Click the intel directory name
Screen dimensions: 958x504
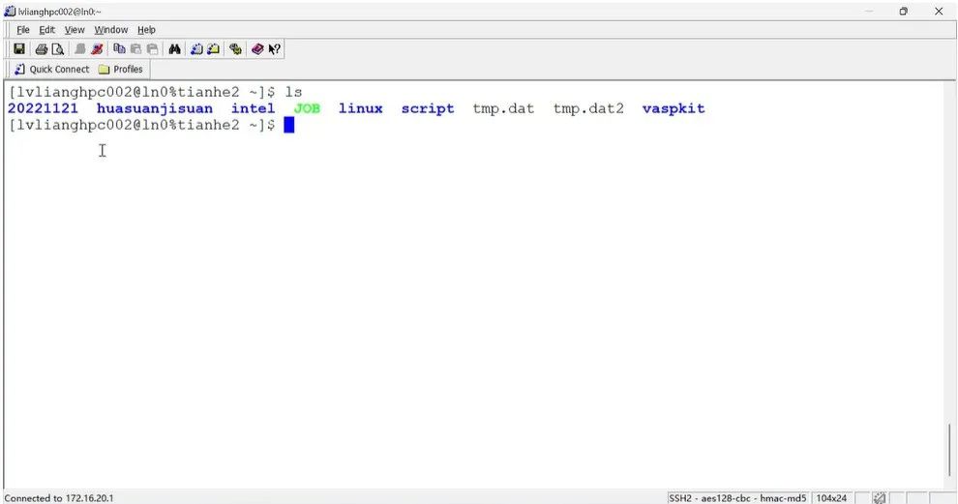point(253,108)
